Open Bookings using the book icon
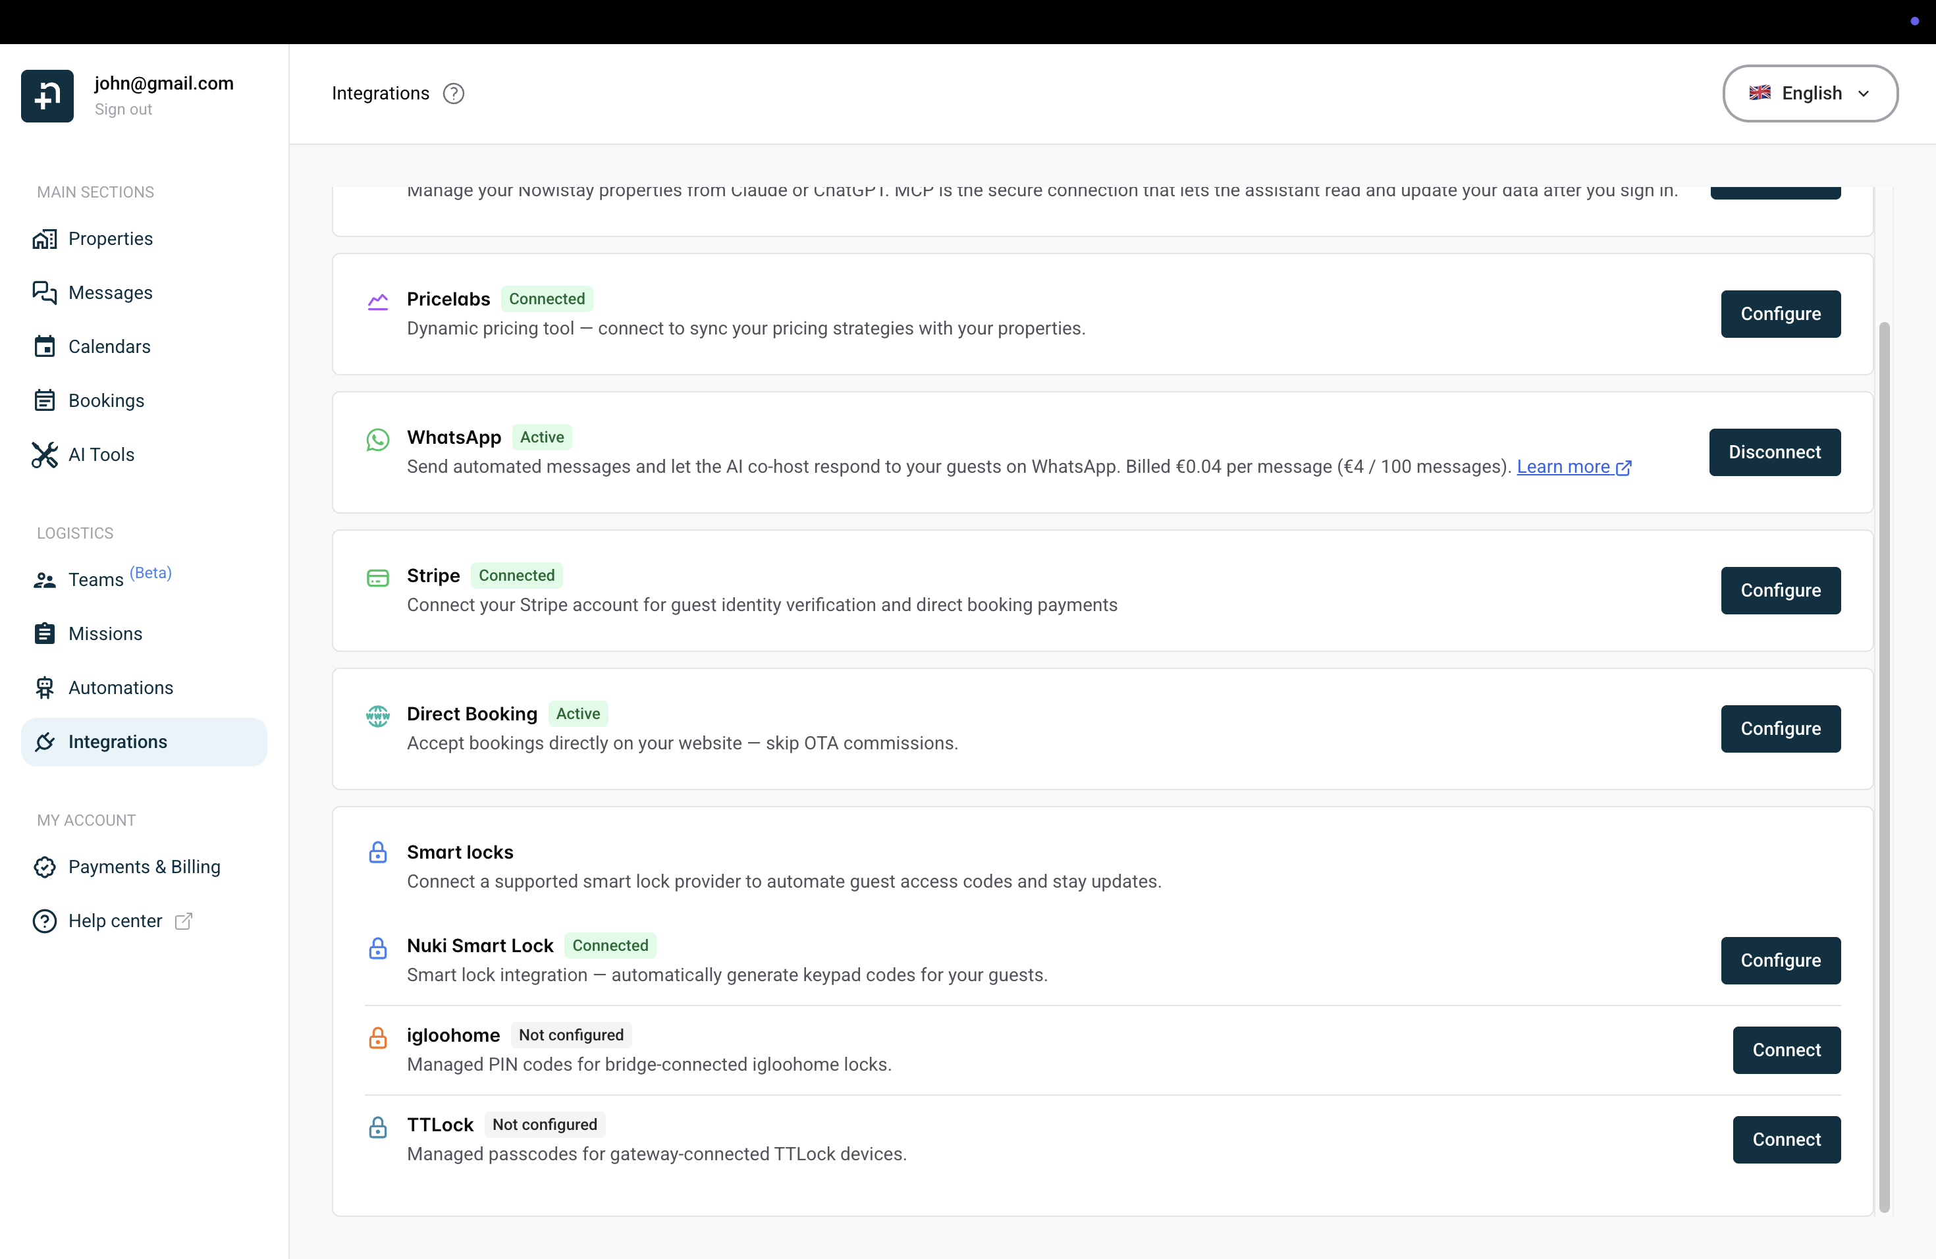 (45, 399)
